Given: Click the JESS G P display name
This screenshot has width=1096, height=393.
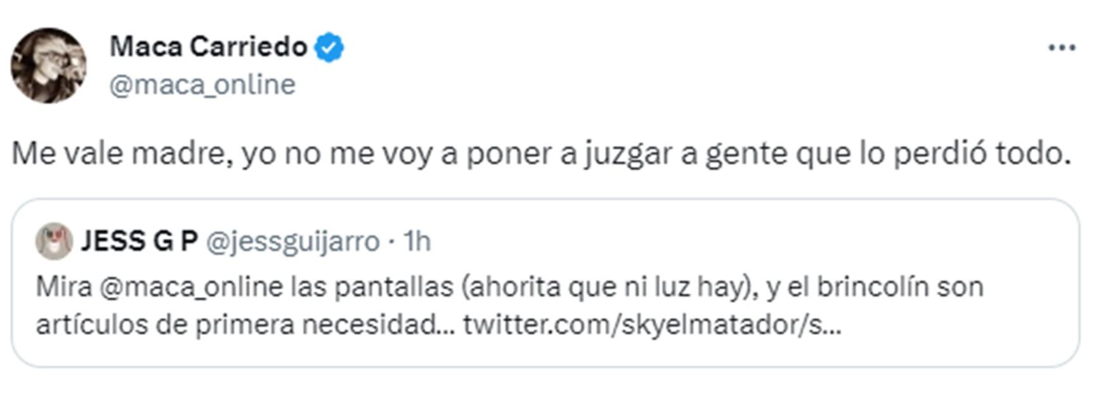Looking at the screenshot, I should 140,242.
